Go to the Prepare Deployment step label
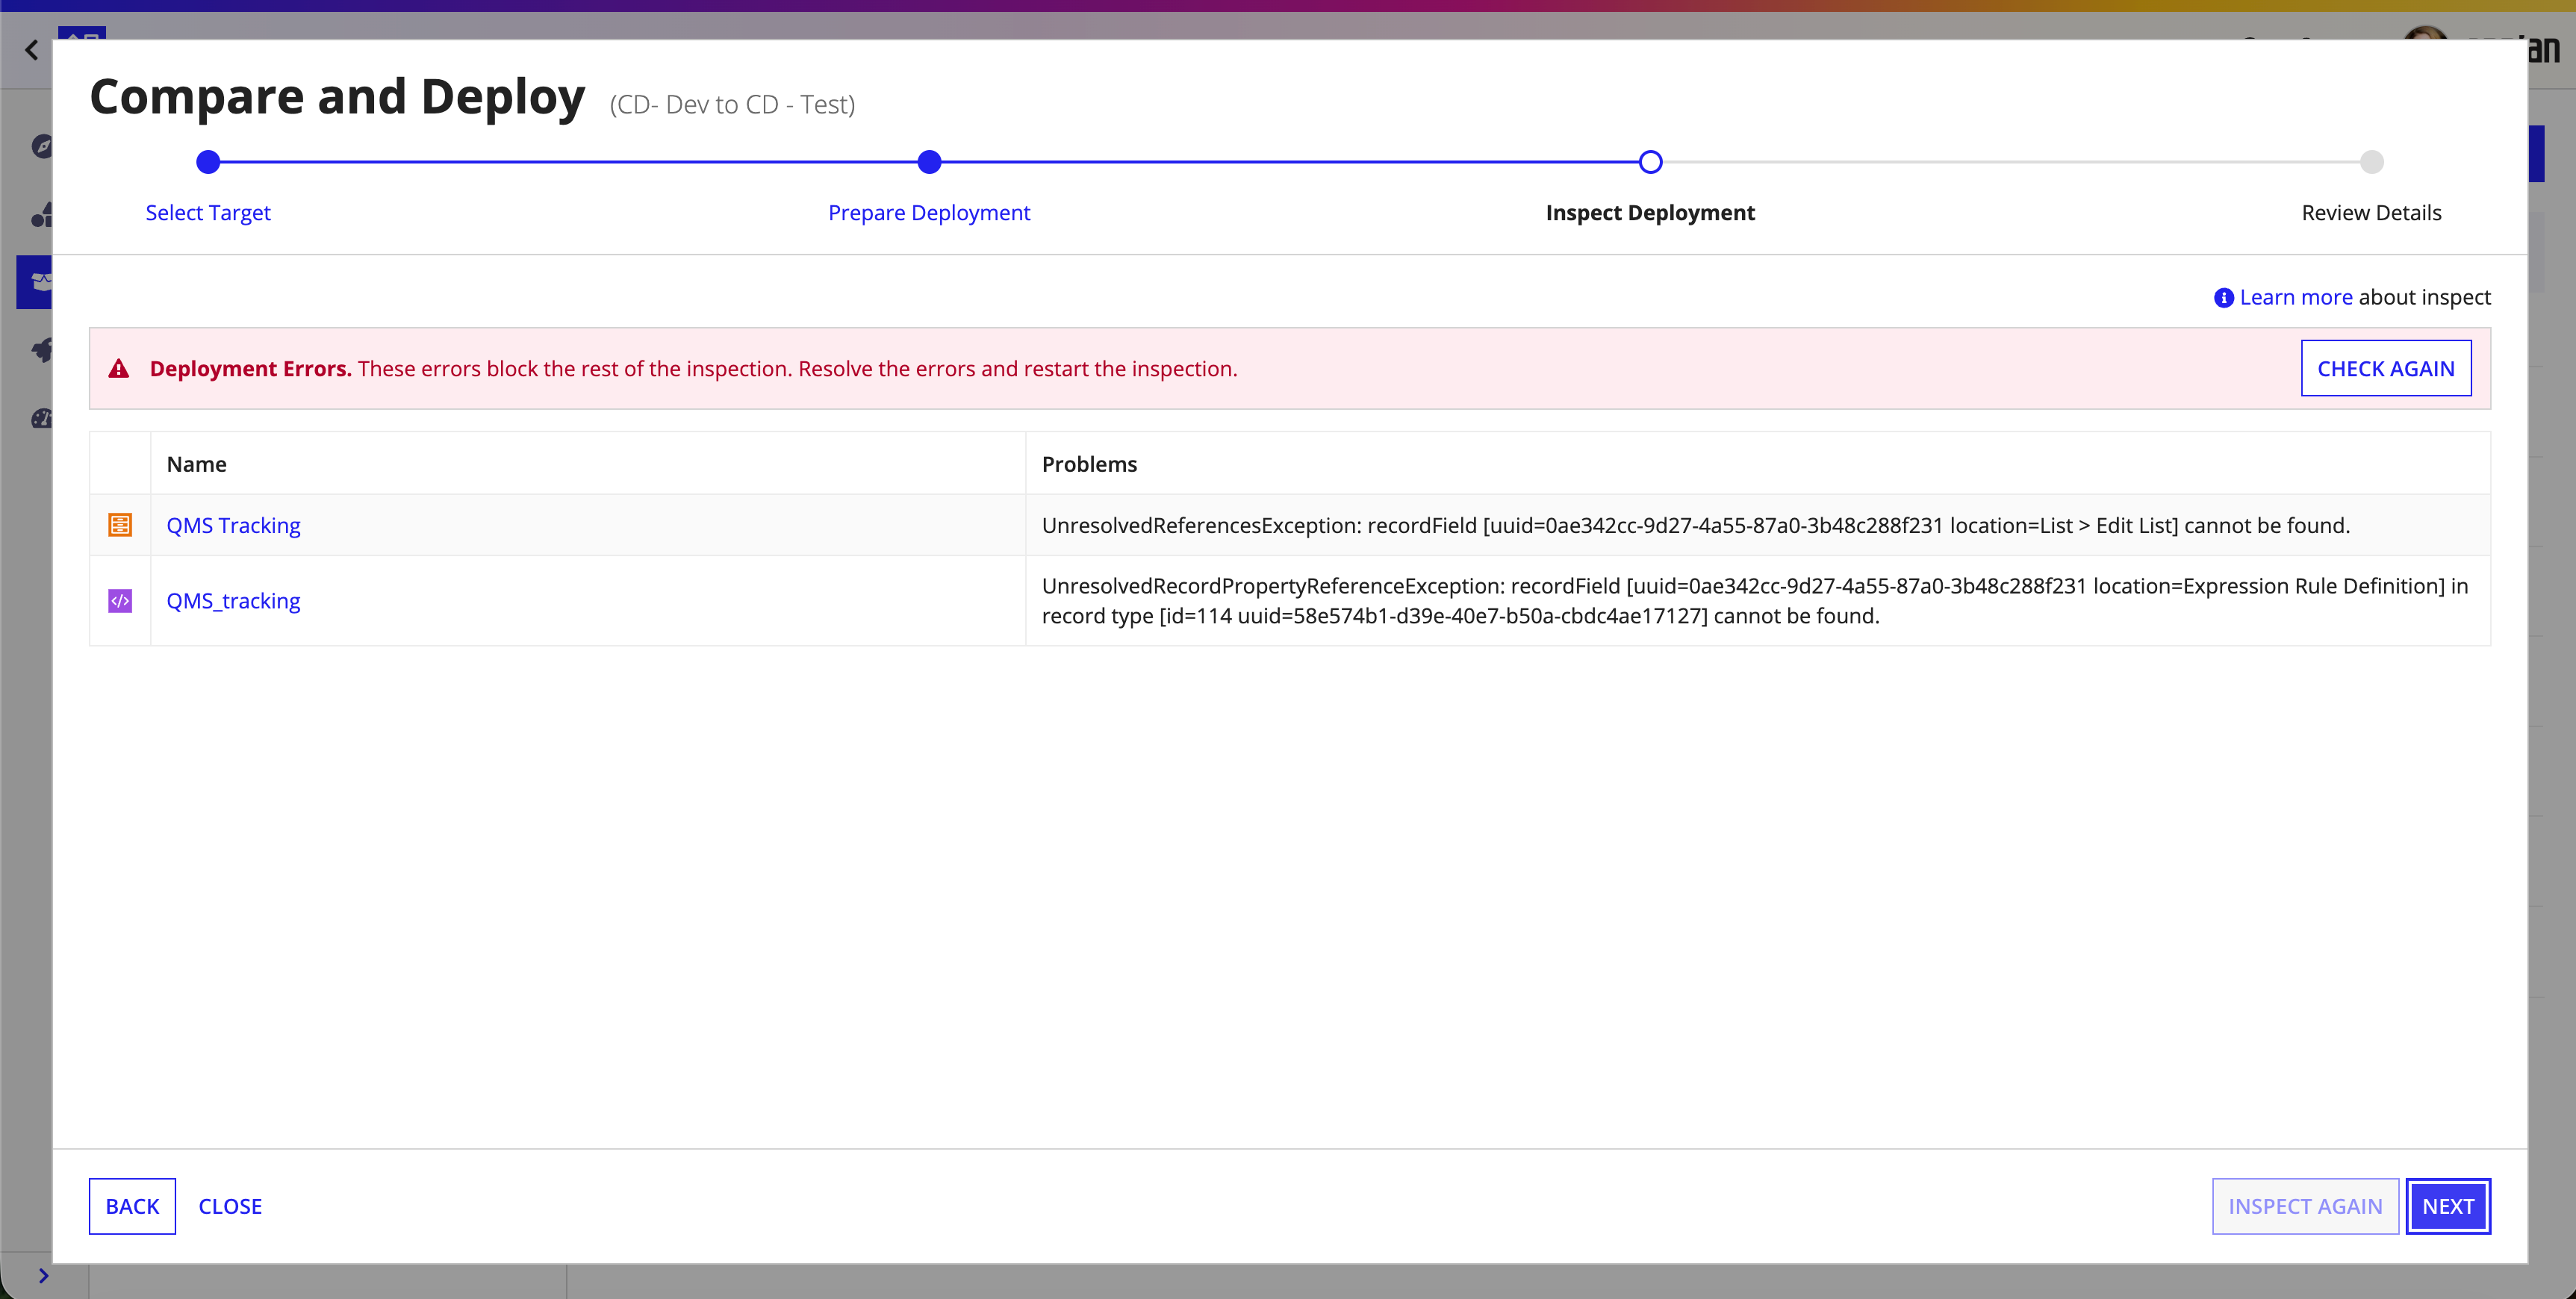This screenshot has width=2576, height=1299. [929, 213]
